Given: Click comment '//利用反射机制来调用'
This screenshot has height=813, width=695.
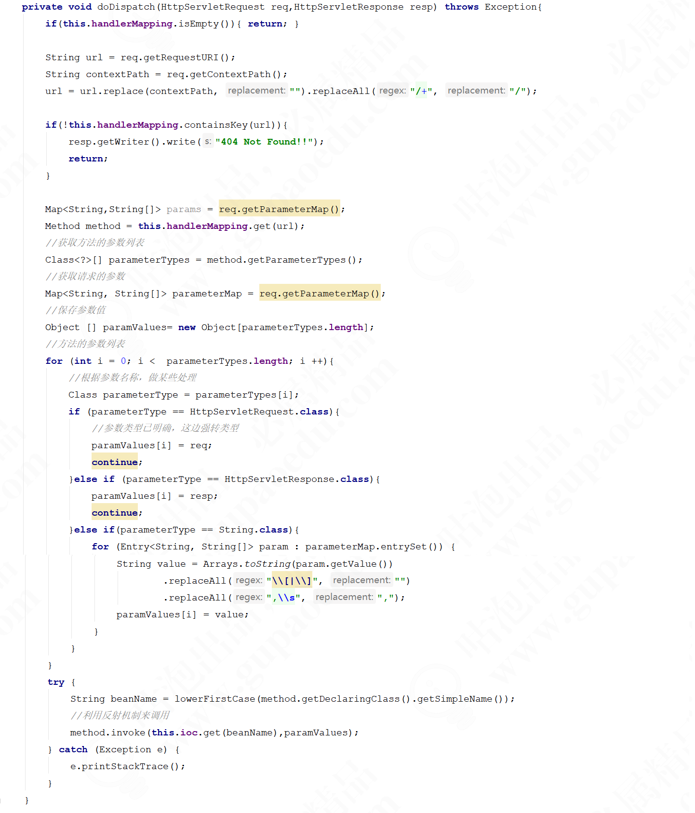Looking at the screenshot, I should pos(120,716).
